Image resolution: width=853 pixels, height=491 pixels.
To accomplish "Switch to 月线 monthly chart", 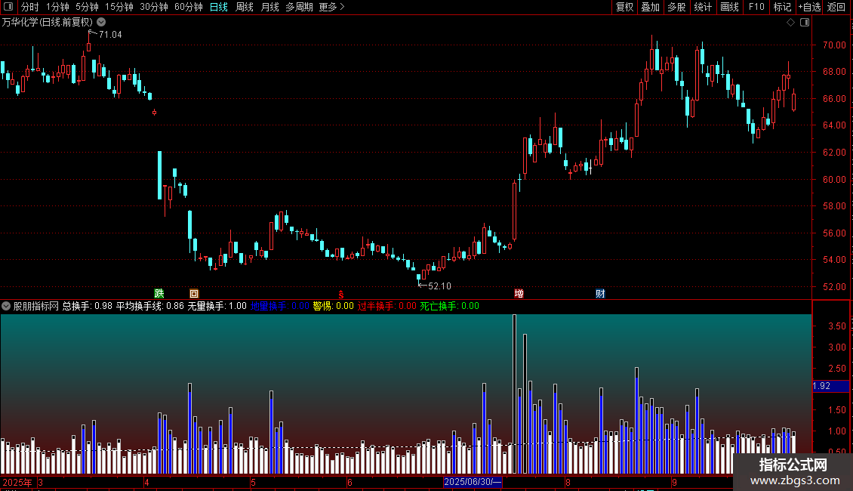I will tap(269, 7).
